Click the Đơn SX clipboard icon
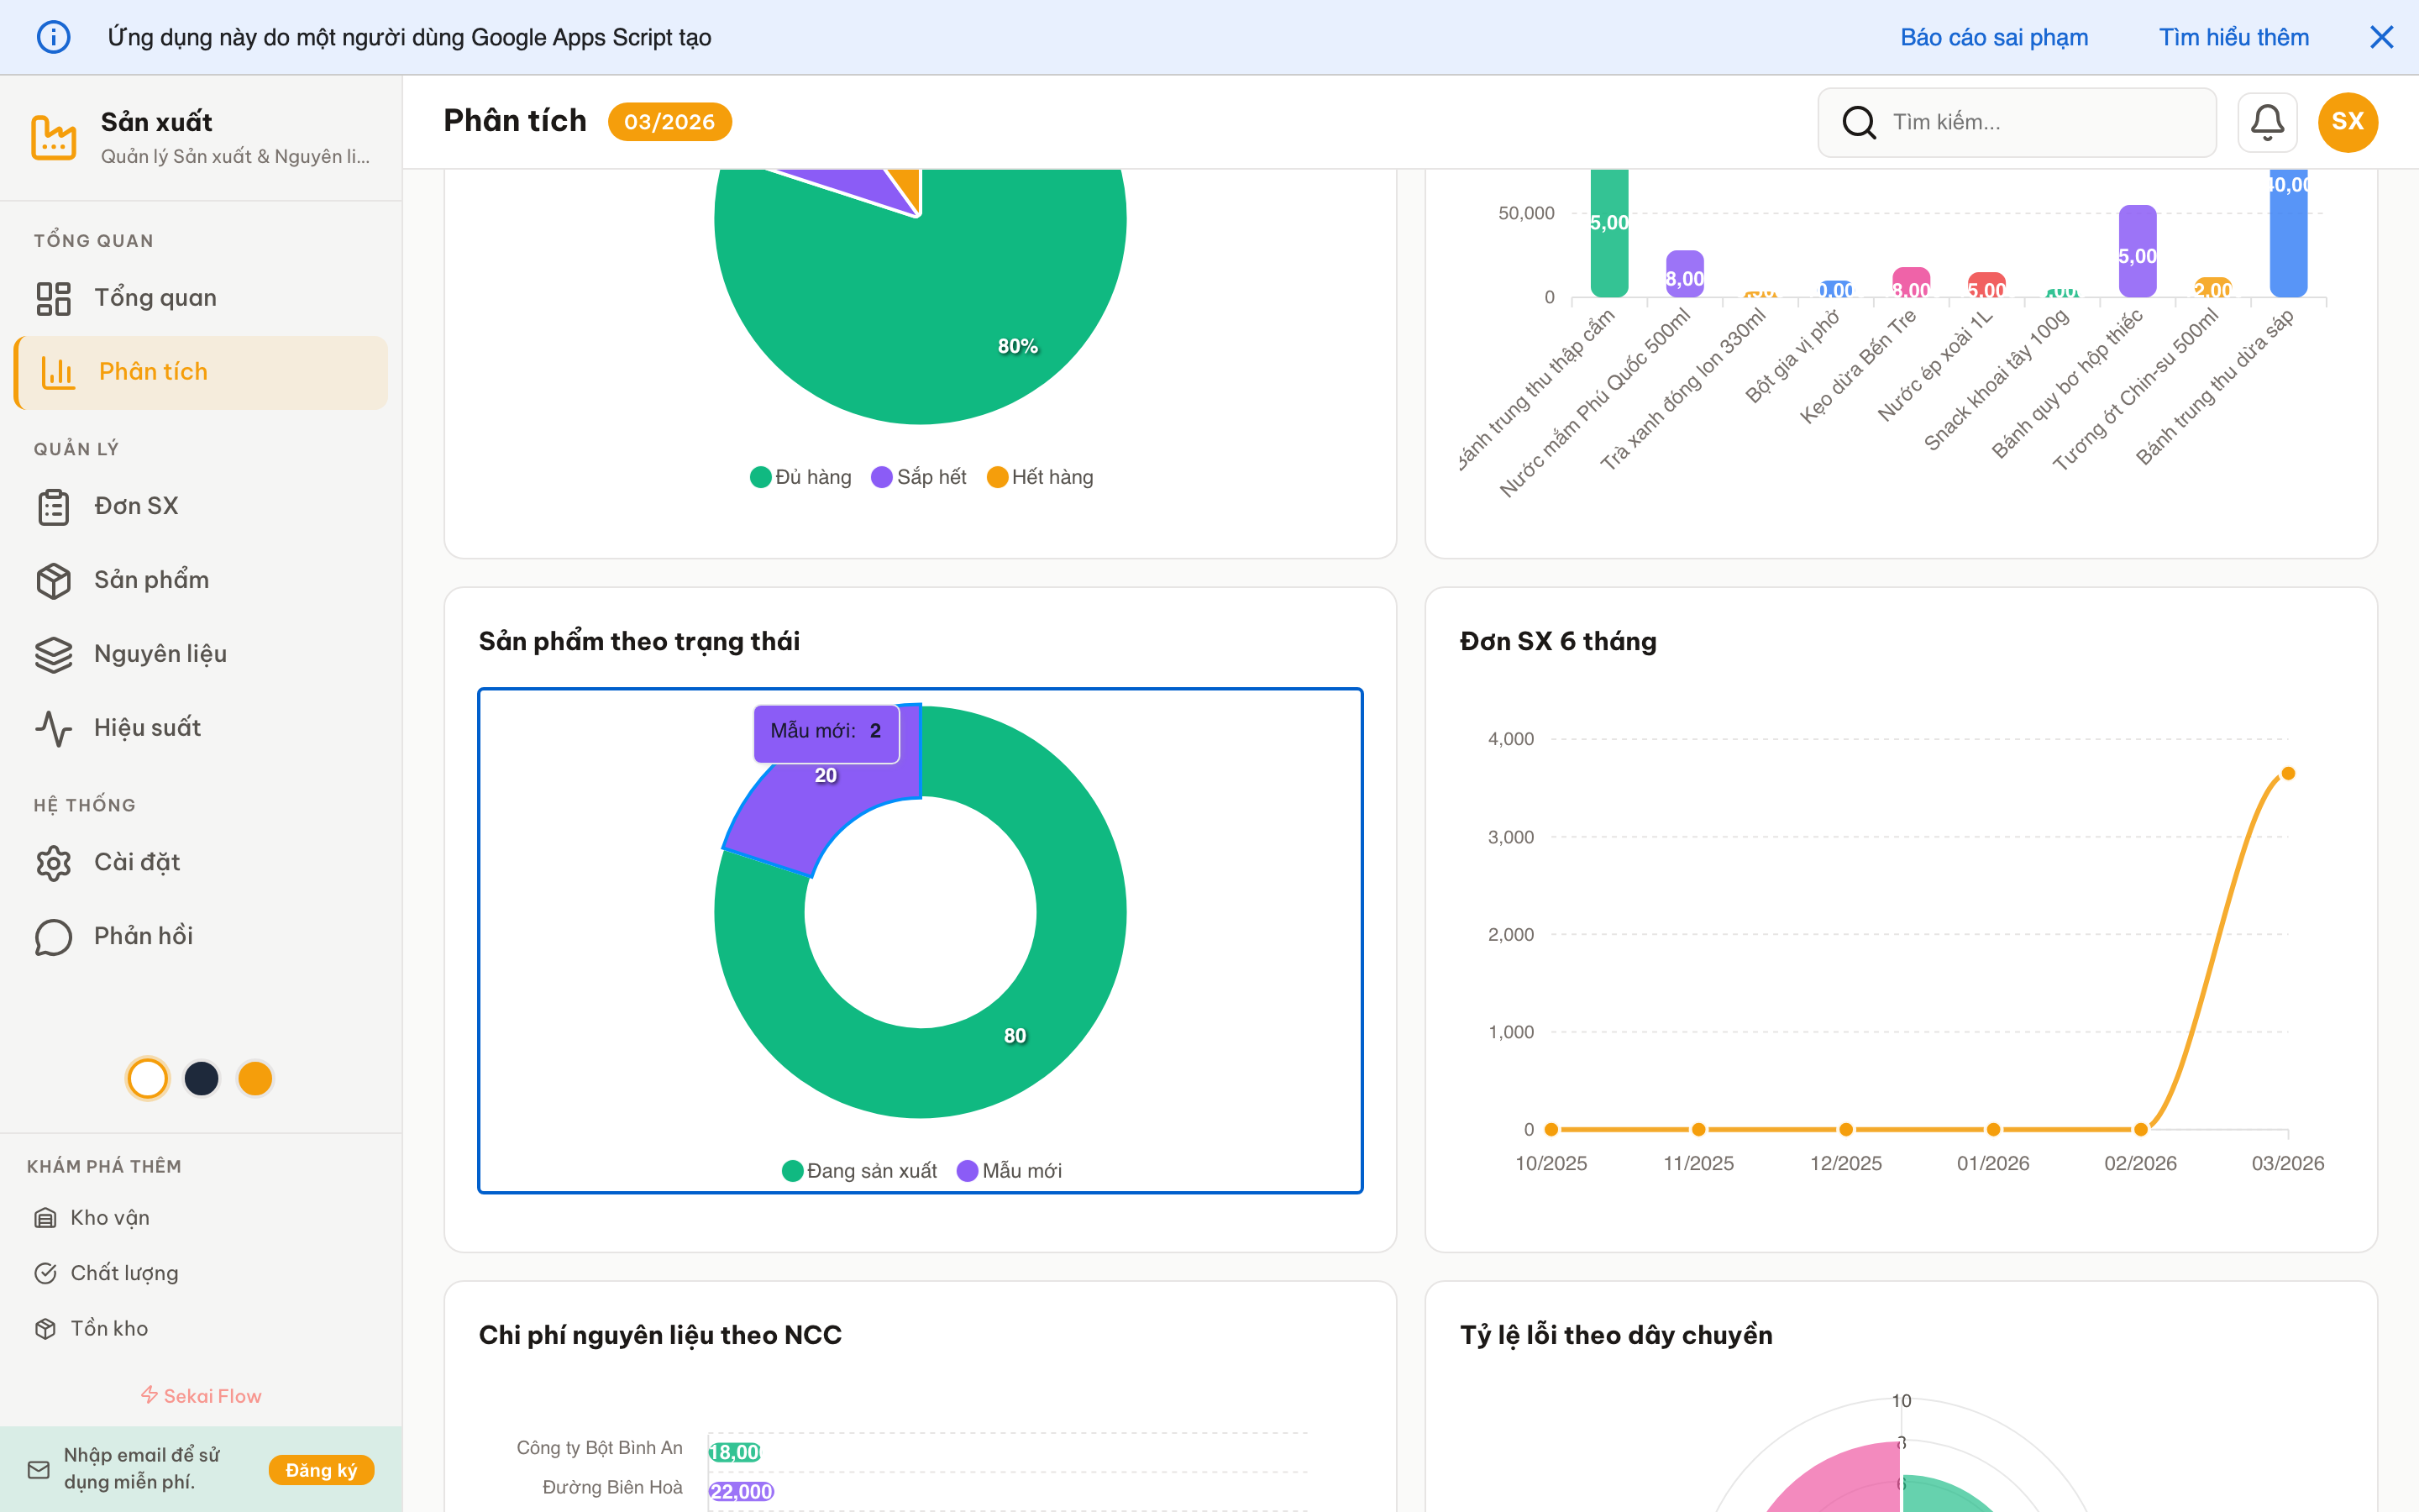Image resolution: width=2419 pixels, height=1512 pixels. [54, 506]
